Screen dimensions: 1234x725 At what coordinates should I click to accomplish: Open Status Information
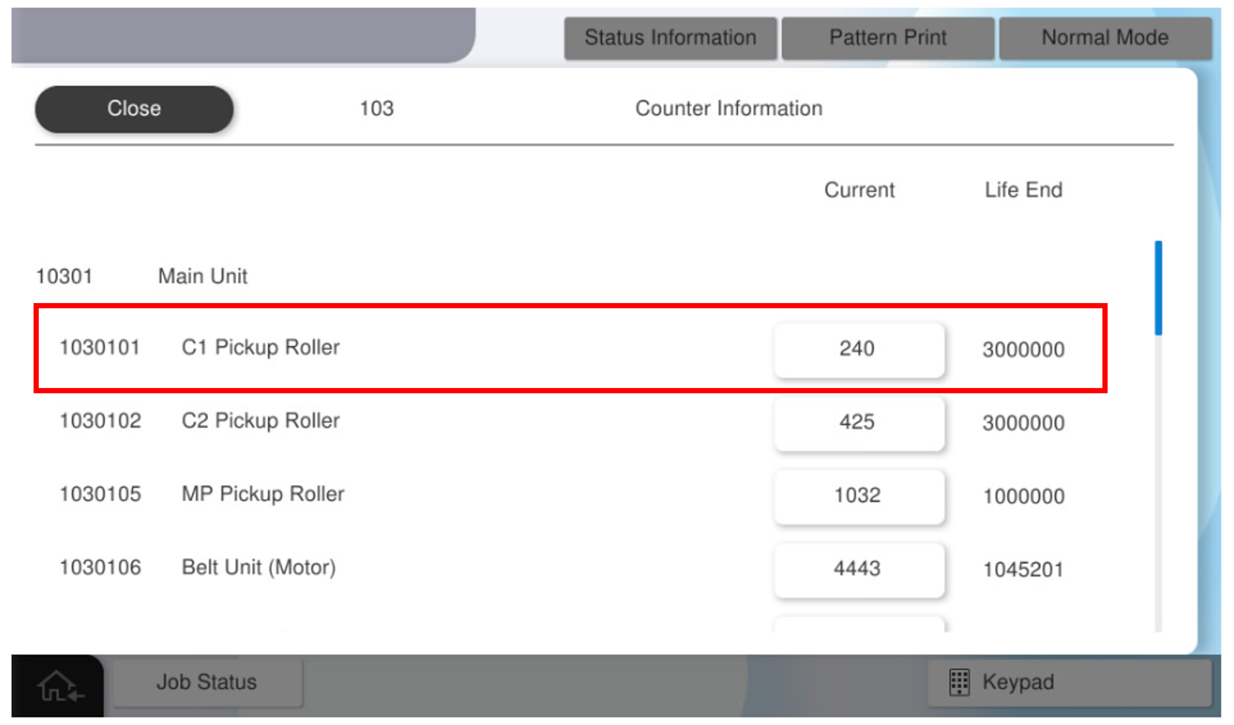(670, 38)
